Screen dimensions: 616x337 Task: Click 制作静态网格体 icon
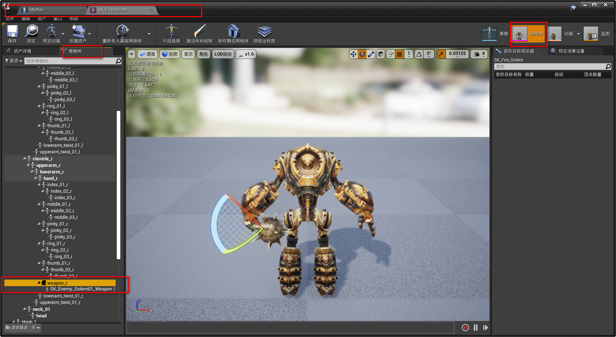232,33
